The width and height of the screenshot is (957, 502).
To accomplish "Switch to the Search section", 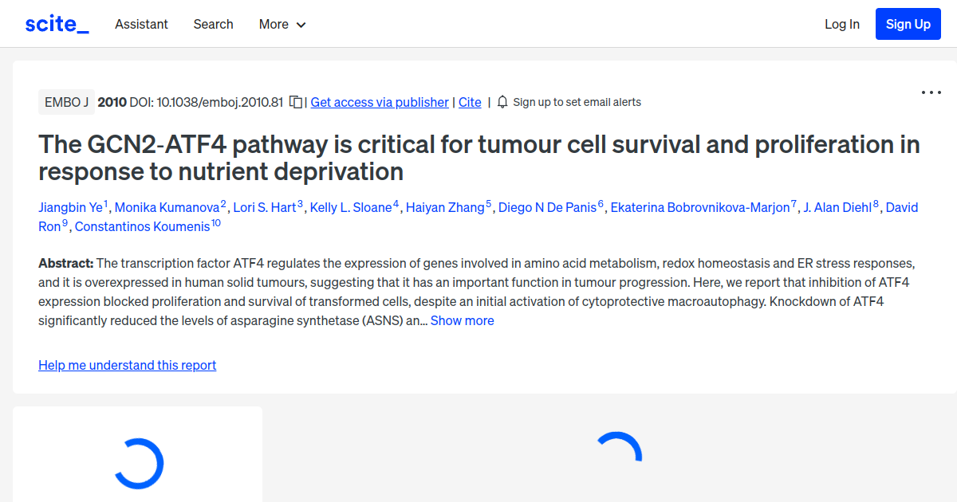I will click(x=213, y=24).
